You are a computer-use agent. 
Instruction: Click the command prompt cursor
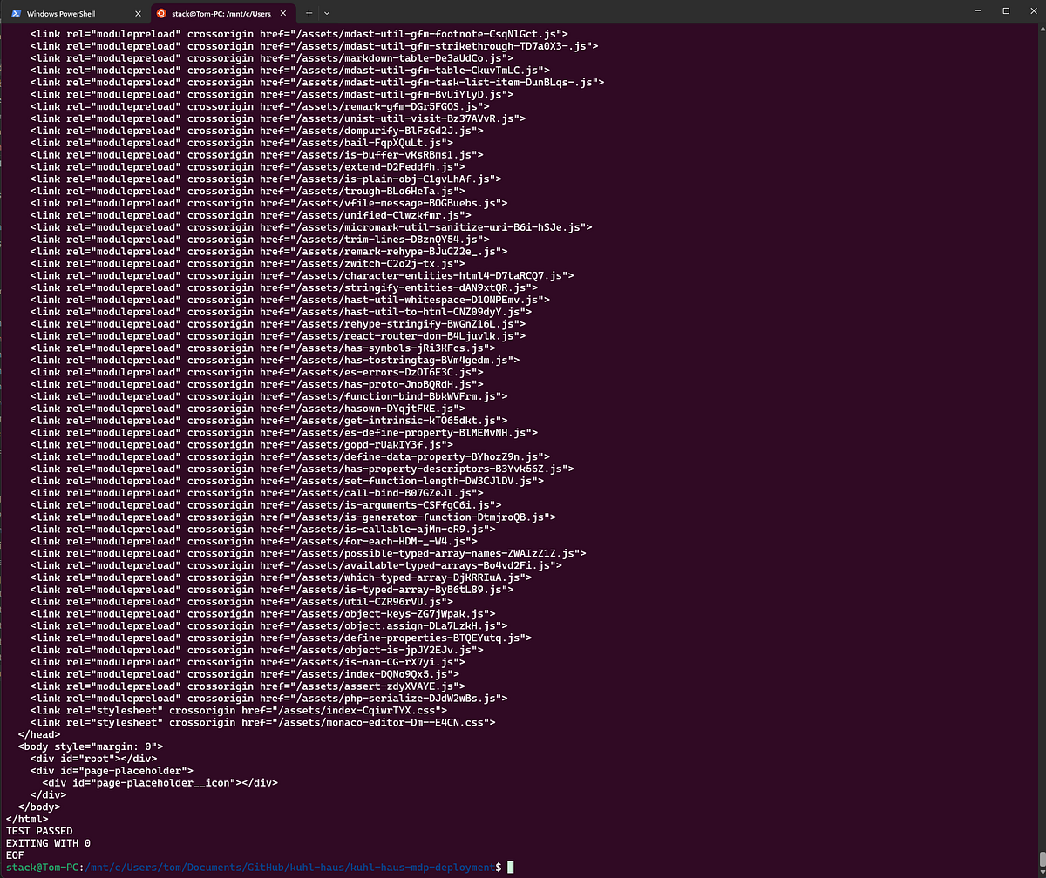tap(511, 868)
